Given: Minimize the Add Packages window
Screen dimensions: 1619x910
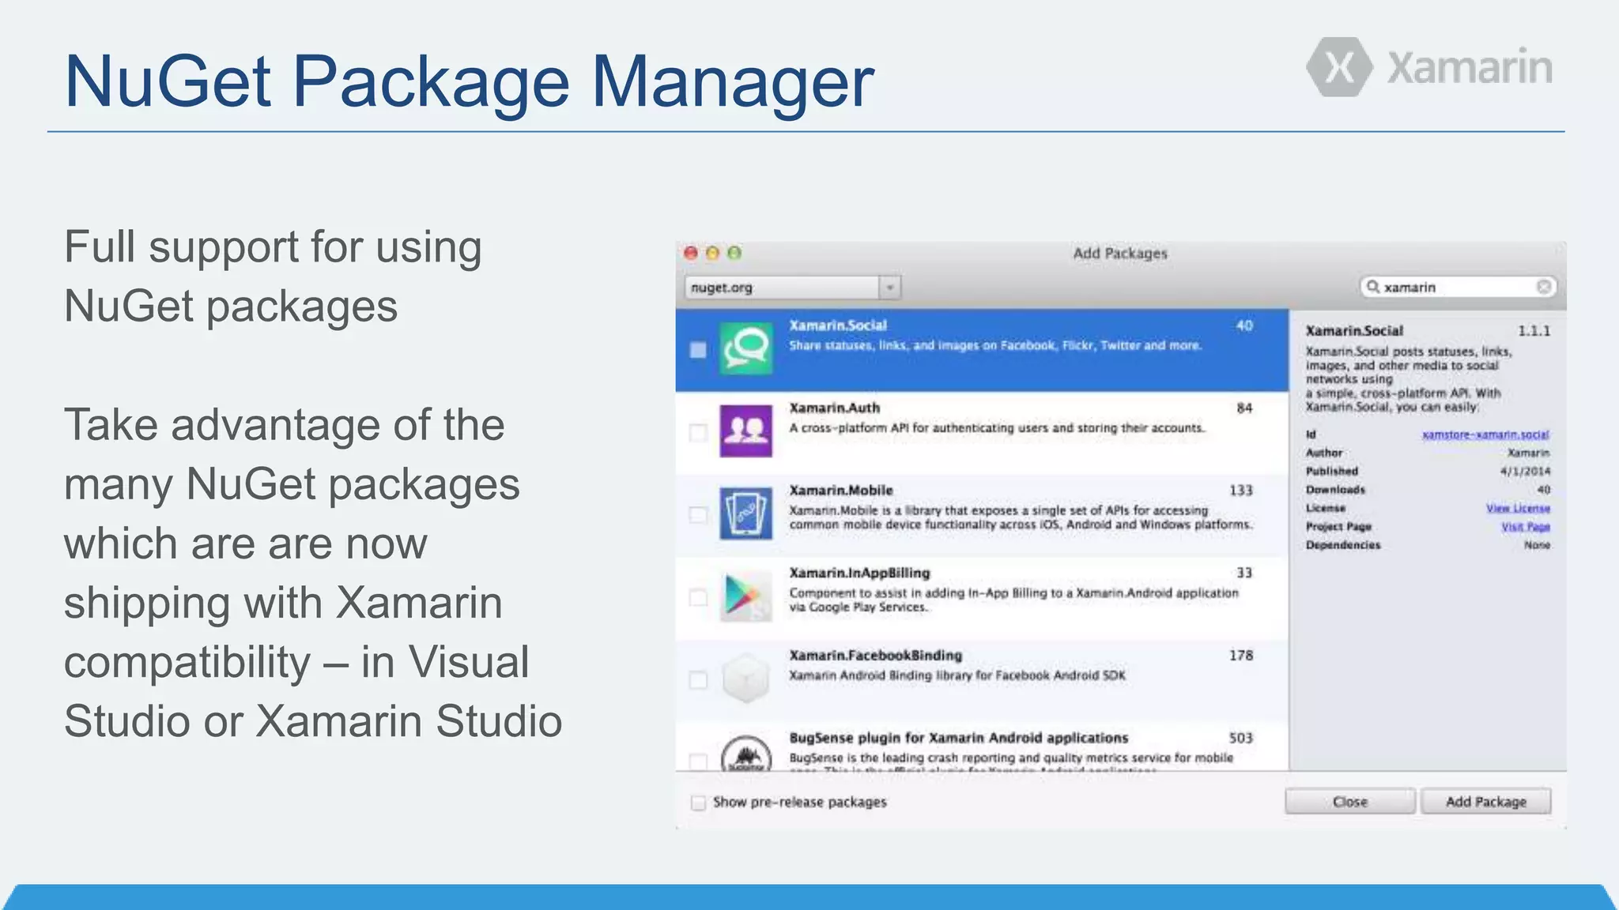Looking at the screenshot, I should 712,253.
